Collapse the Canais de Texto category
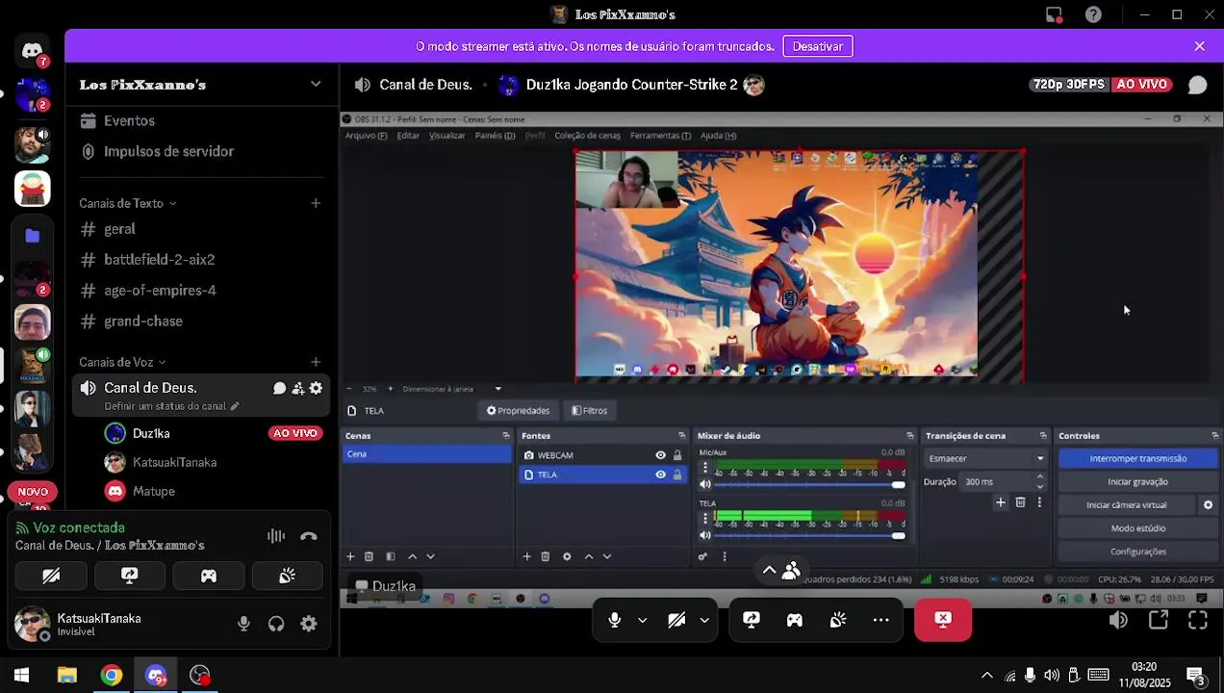Viewport: 1224px width, 693px height. (128, 203)
